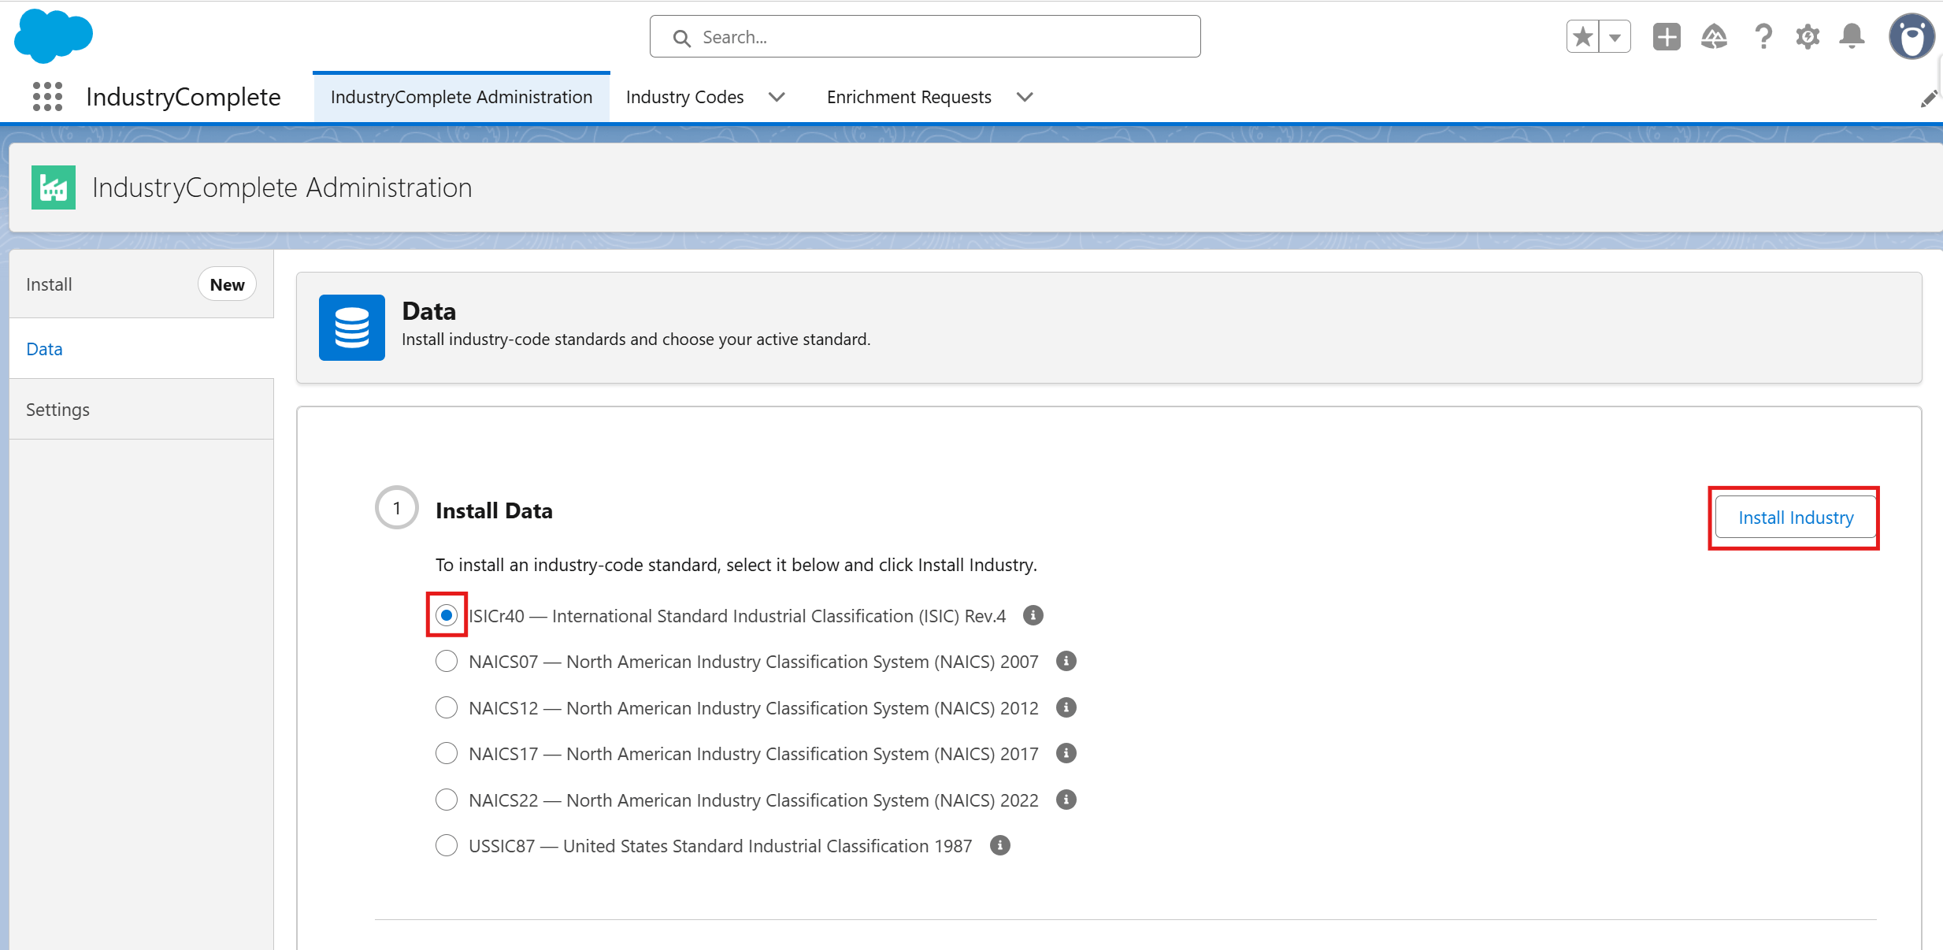Open the App Launcher dots grid
This screenshot has height=950, width=1943.
click(x=47, y=97)
